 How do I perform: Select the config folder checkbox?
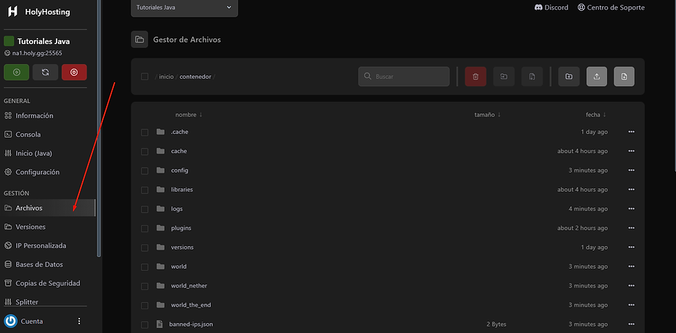145,170
